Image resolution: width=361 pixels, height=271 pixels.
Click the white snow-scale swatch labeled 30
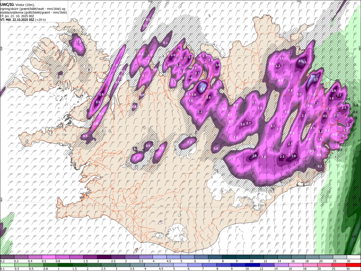coord(353,257)
